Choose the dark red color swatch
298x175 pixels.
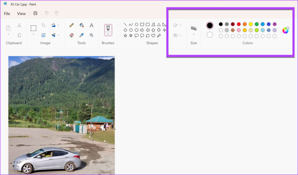coord(233,24)
